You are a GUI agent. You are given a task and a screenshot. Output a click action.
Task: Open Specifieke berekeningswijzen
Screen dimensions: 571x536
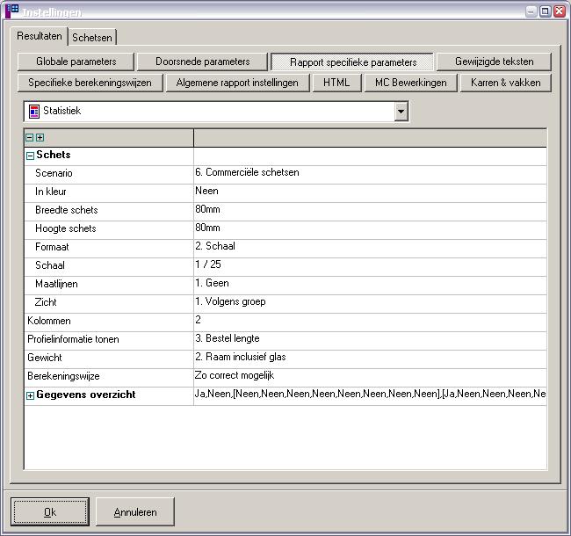point(90,83)
